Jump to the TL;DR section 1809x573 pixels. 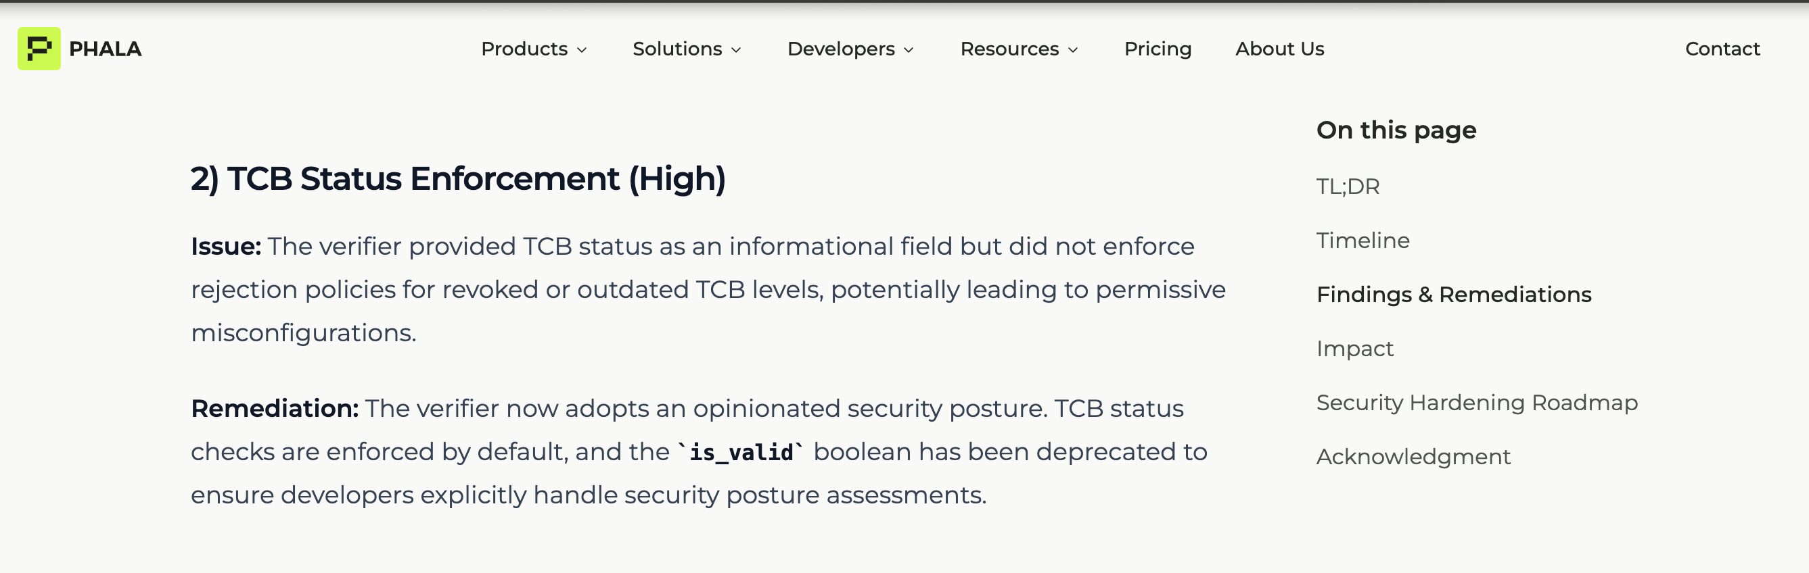[1347, 186]
